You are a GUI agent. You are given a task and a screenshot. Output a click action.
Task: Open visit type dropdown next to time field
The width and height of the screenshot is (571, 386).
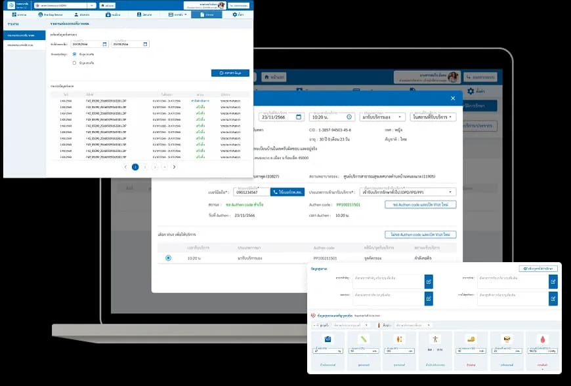tap(383, 117)
